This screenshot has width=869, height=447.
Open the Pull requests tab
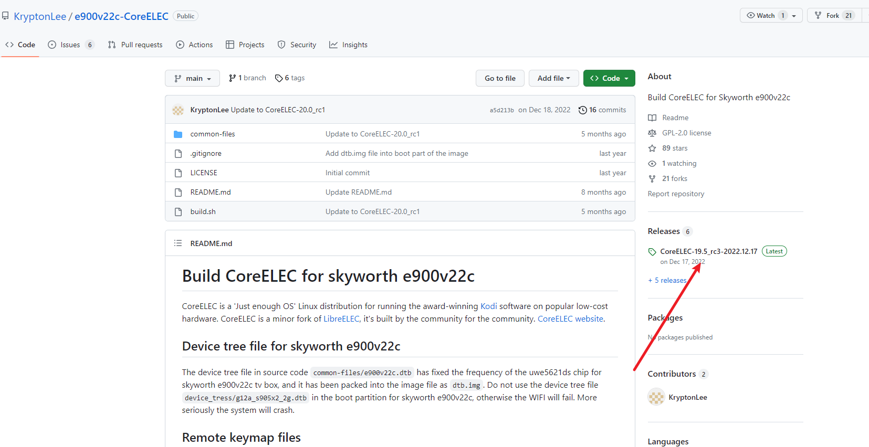pos(135,45)
